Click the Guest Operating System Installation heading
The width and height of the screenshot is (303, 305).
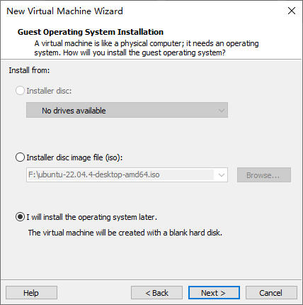pyautogui.click(x=91, y=32)
